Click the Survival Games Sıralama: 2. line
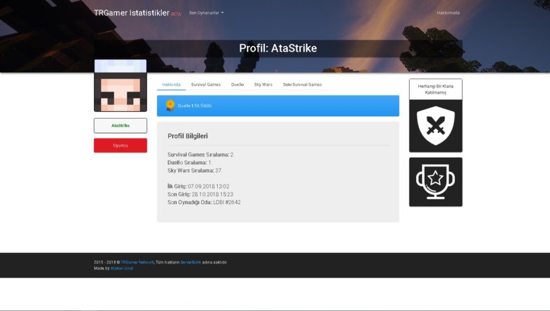Screen dimensions: 550x311 pyautogui.click(x=201, y=154)
